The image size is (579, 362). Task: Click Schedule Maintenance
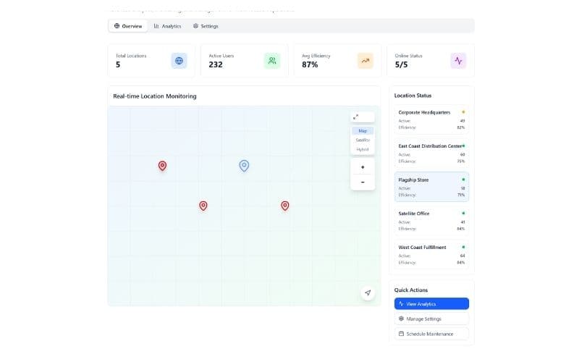pos(431,334)
